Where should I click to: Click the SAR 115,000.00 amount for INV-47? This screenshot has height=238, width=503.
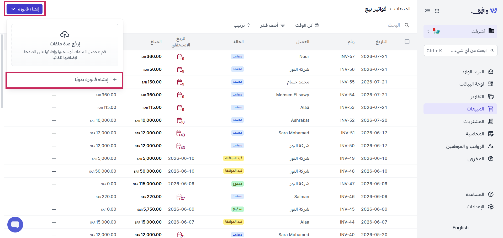[x=147, y=184]
